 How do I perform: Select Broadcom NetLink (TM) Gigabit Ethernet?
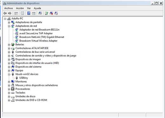click(42, 37)
